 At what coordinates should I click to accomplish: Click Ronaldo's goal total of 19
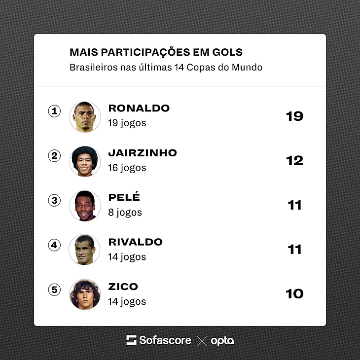click(294, 116)
